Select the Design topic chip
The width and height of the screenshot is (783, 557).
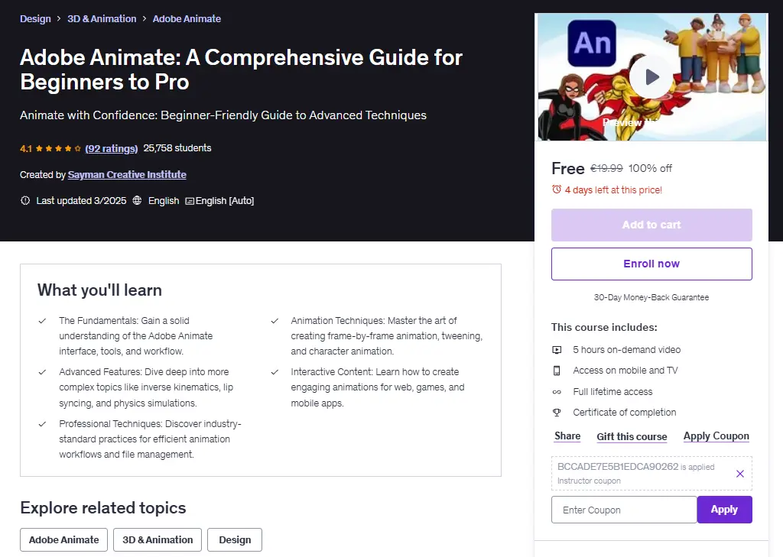[235, 540]
